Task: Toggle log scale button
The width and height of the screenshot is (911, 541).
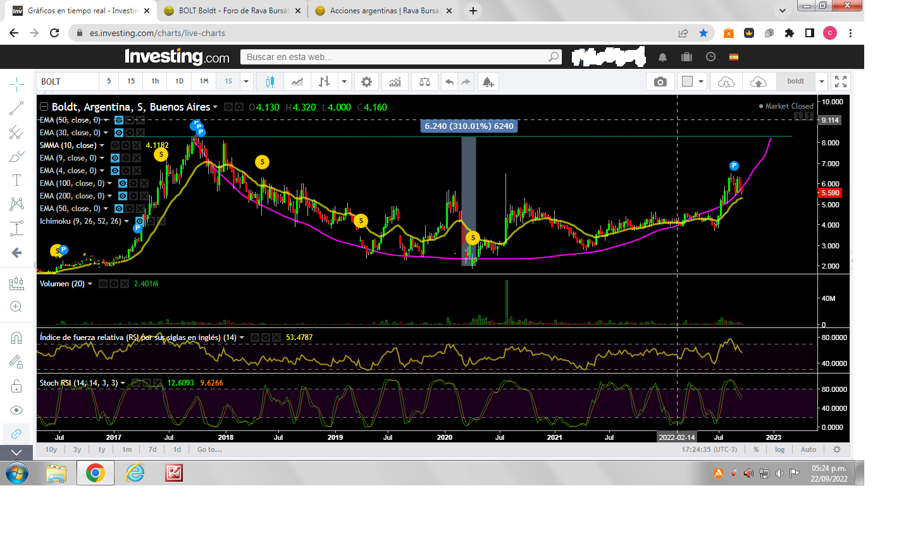Action: (x=779, y=449)
